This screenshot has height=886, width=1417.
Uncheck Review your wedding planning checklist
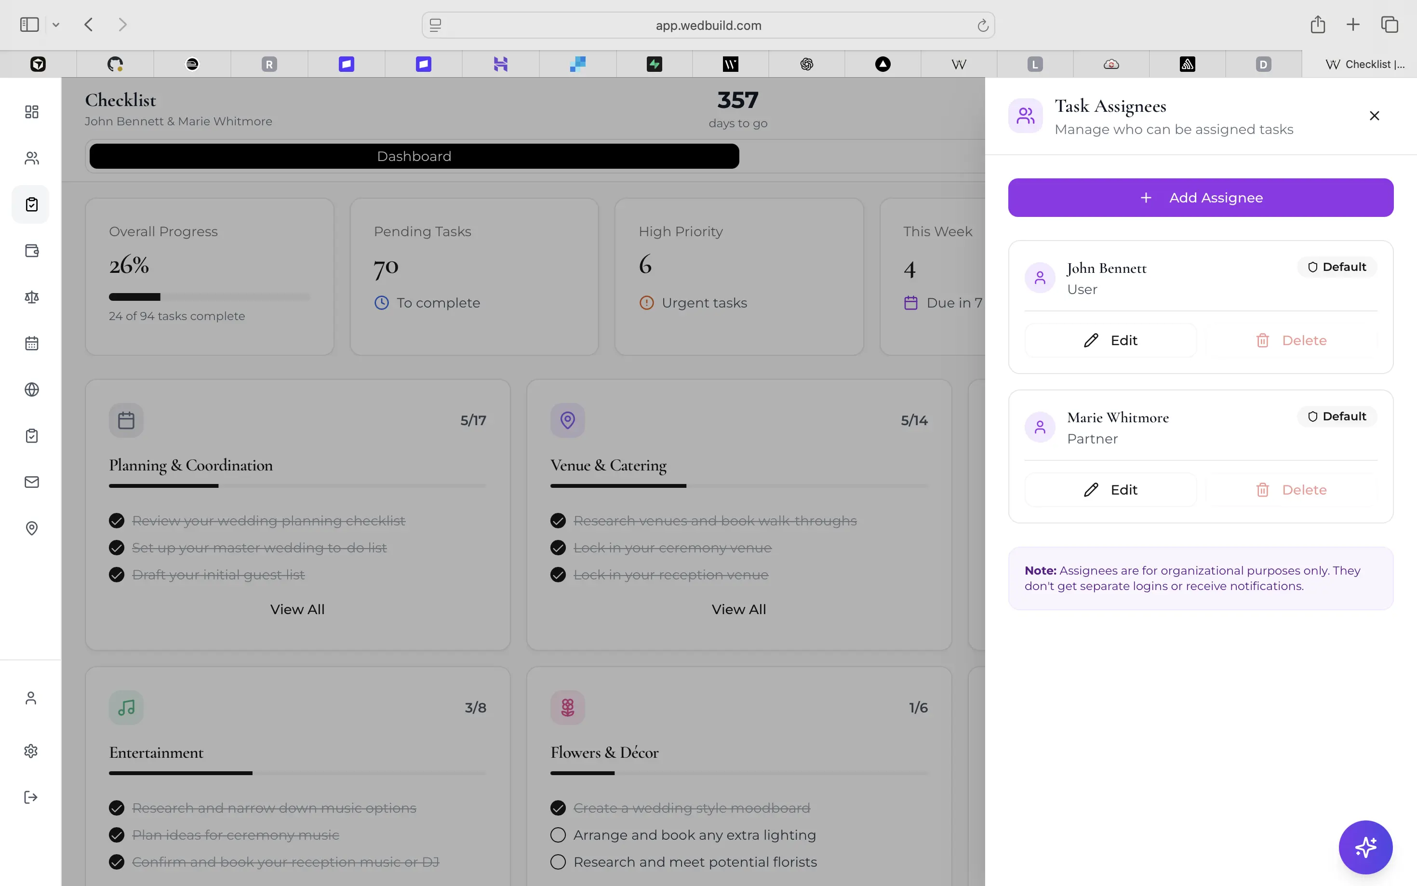(x=117, y=520)
